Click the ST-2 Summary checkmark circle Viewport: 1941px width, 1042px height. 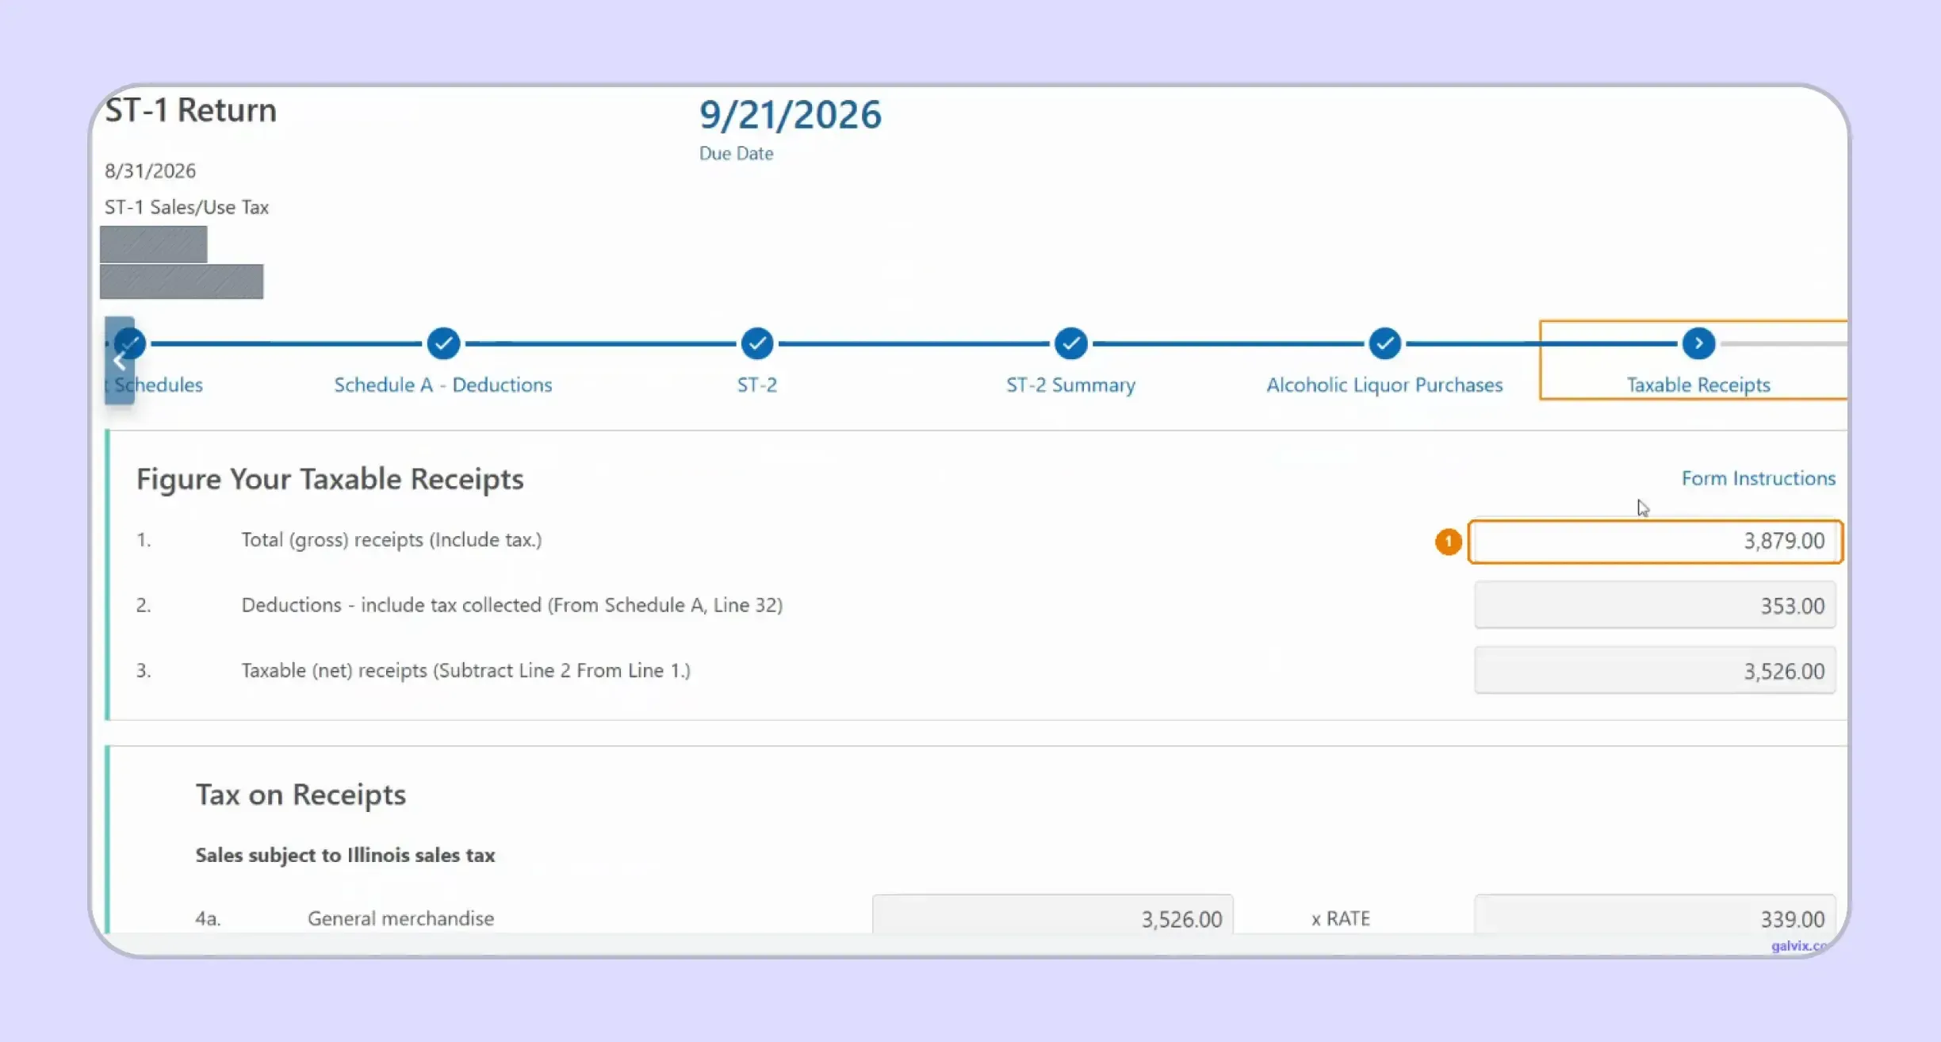click(x=1071, y=343)
